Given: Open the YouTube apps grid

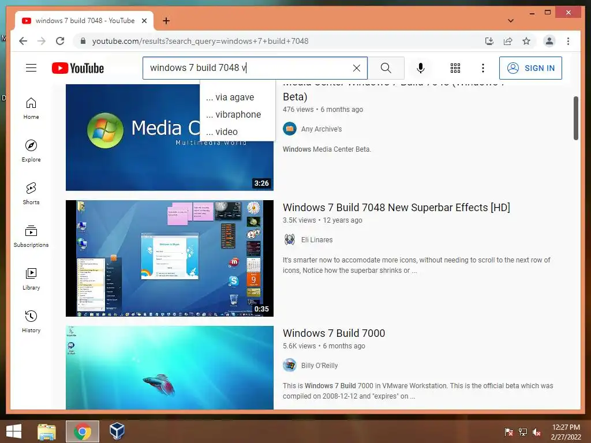Looking at the screenshot, I should click(x=455, y=68).
